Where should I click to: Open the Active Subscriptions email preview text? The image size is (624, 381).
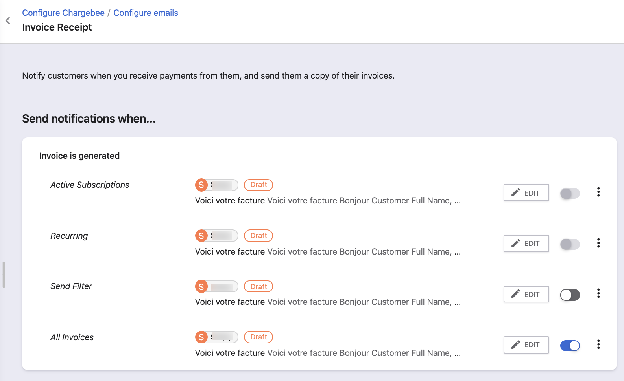pyautogui.click(x=327, y=201)
